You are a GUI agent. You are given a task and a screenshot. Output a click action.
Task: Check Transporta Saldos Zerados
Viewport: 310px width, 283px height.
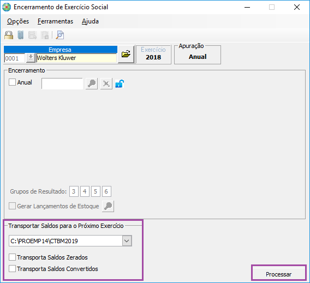12,257
